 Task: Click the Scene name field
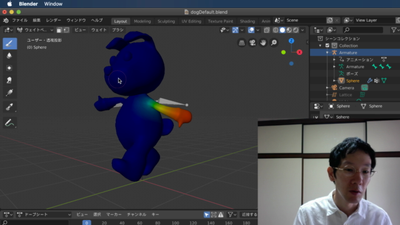305,21
